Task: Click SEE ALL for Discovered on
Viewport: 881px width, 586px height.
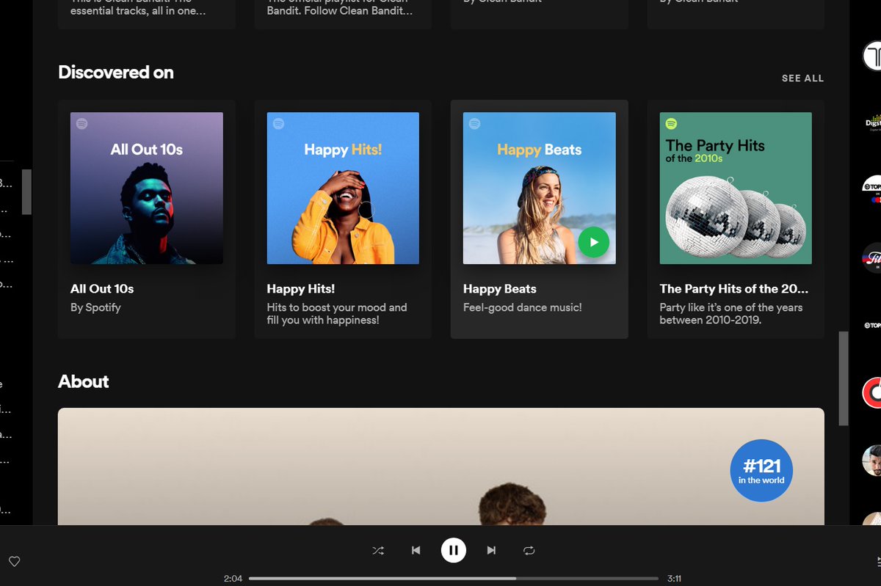Action: [x=802, y=78]
